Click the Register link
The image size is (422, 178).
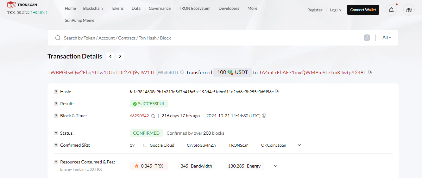click(315, 10)
